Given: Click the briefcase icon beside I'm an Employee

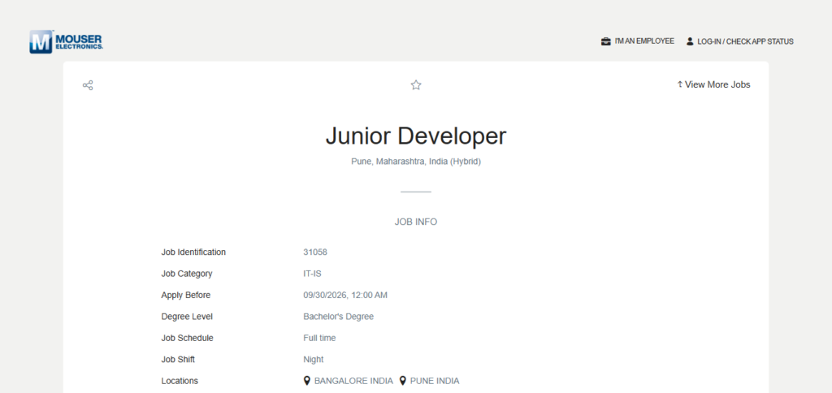Looking at the screenshot, I should [605, 41].
